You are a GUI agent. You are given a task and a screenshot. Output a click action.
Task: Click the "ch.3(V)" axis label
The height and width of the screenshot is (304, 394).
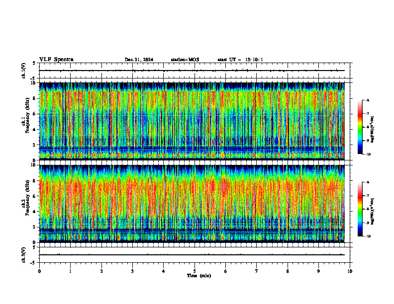24,255
